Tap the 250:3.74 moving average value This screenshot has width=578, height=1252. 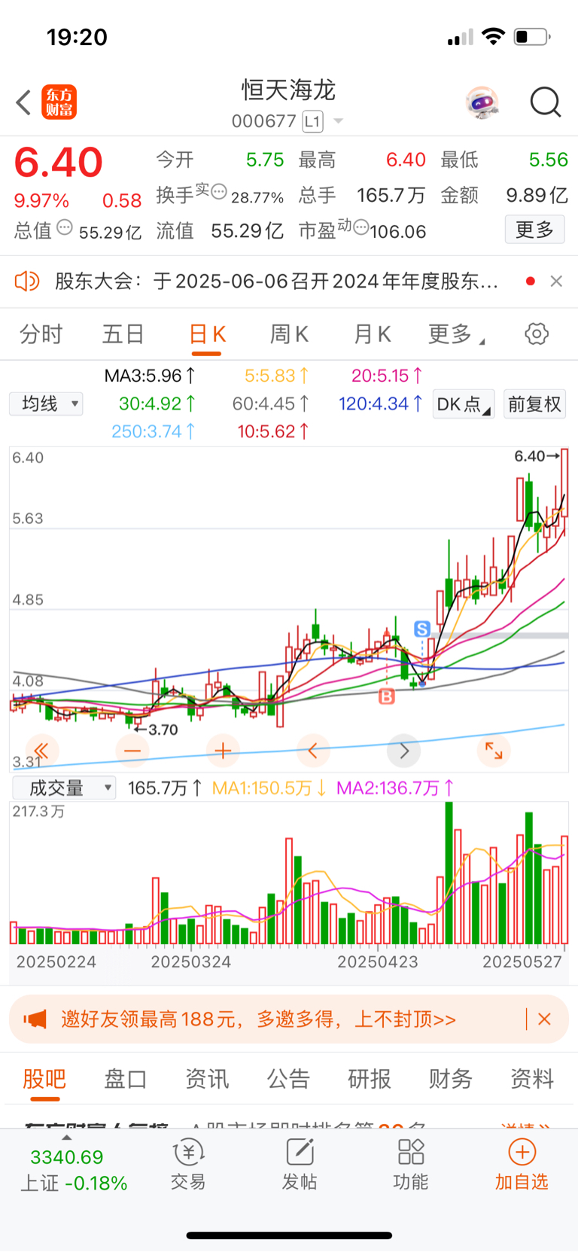pos(154,431)
